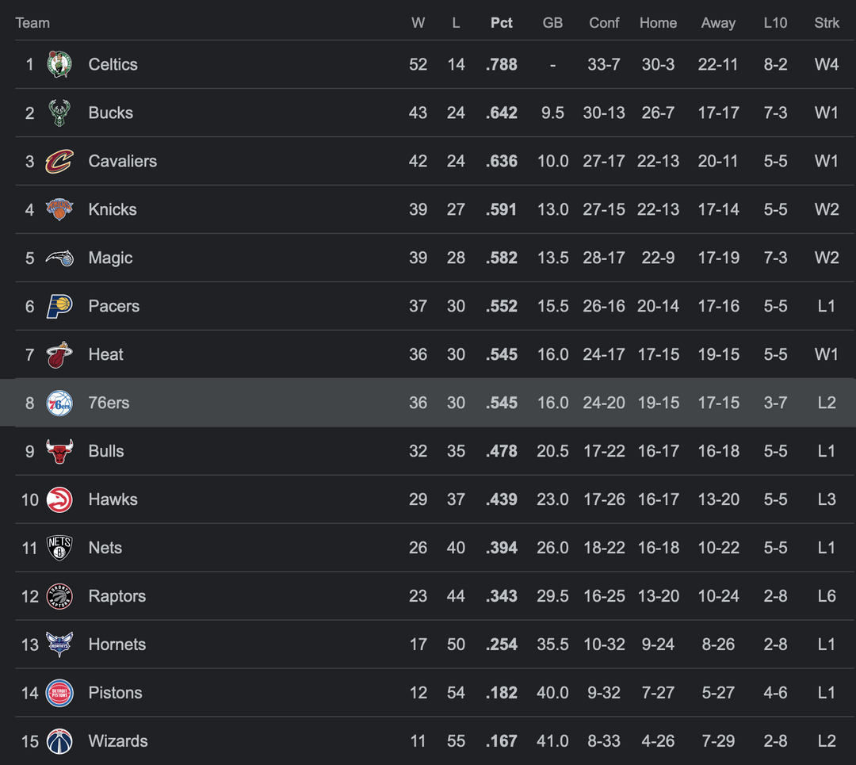This screenshot has height=765, width=856.
Task: Click the Heat team logo
Action: (59, 354)
